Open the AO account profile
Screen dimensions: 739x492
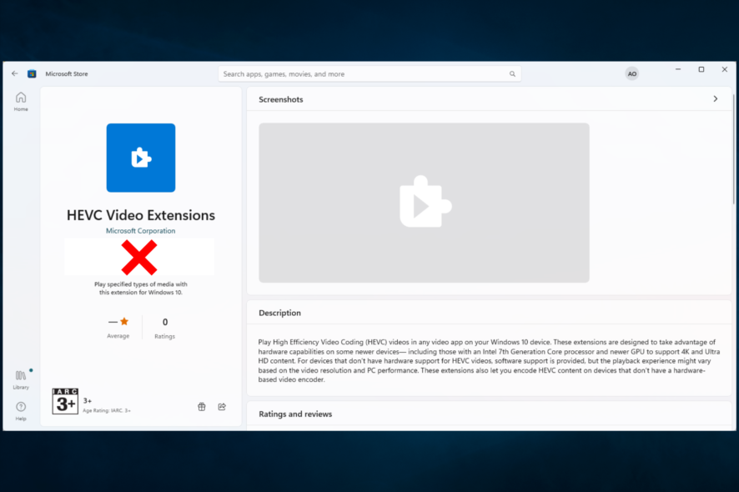point(632,73)
